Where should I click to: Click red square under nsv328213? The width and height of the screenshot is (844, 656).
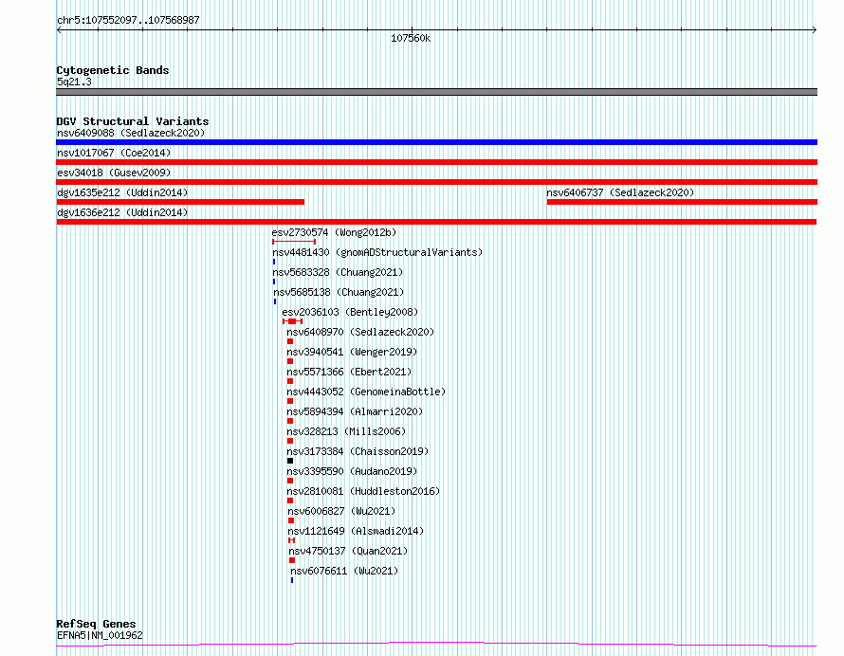coord(290,441)
